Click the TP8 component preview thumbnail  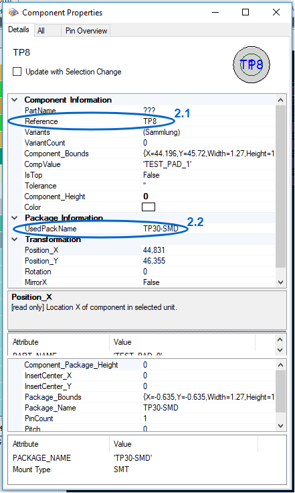[x=252, y=65]
